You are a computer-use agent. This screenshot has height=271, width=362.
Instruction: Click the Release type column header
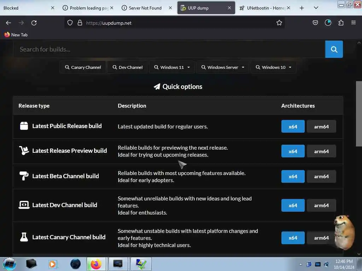(x=34, y=106)
